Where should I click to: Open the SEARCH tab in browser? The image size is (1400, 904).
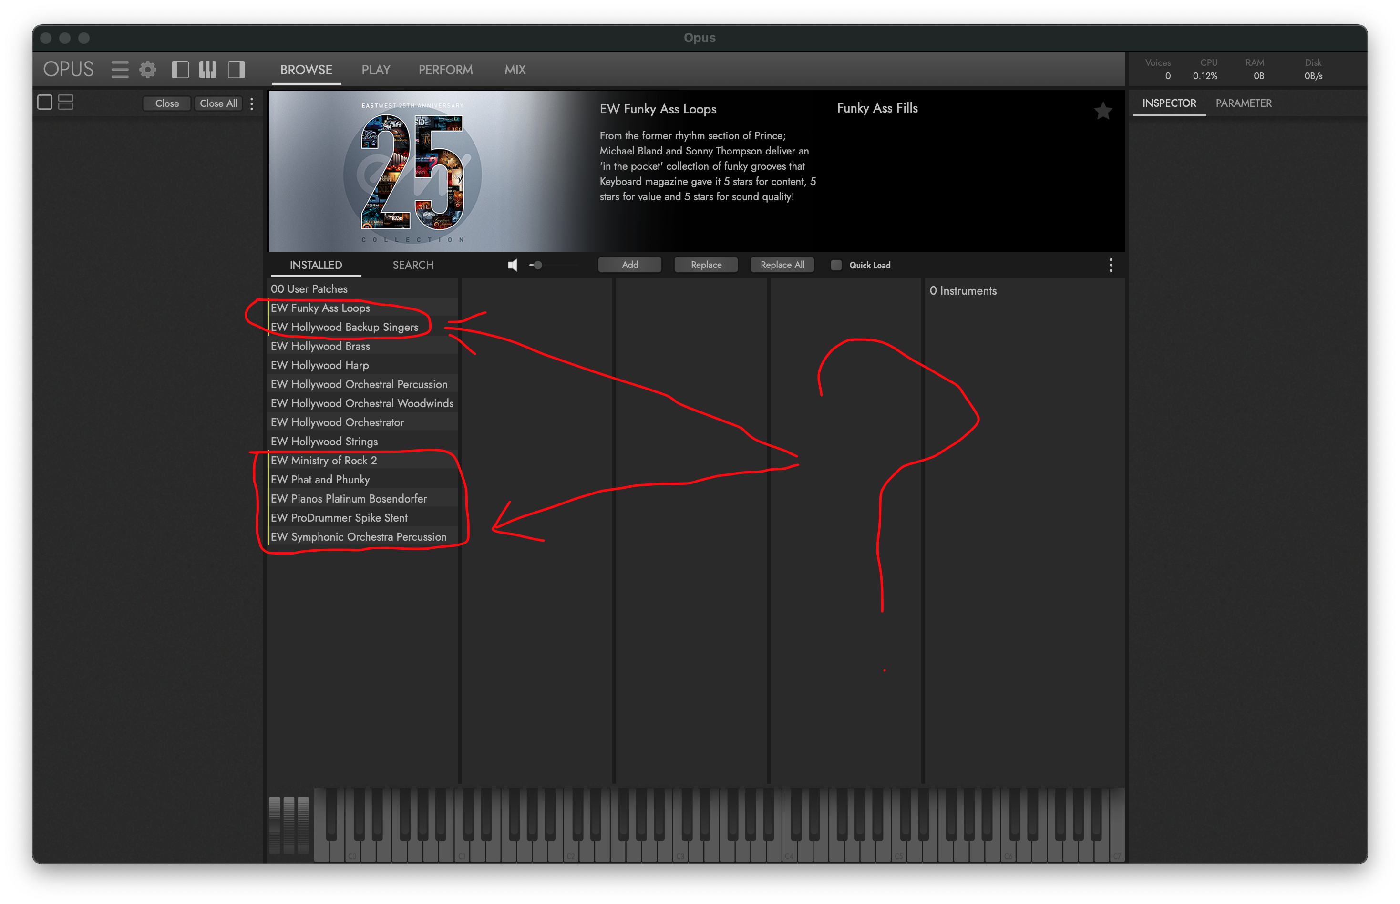412,265
